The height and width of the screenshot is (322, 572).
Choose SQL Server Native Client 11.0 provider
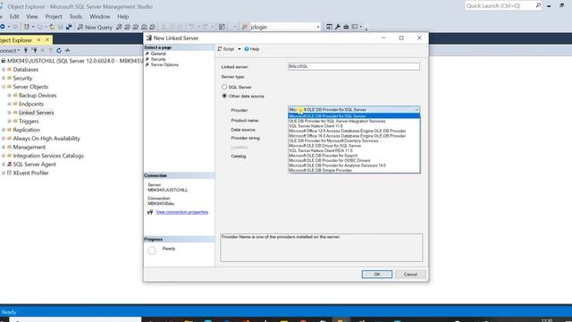point(354,126)
